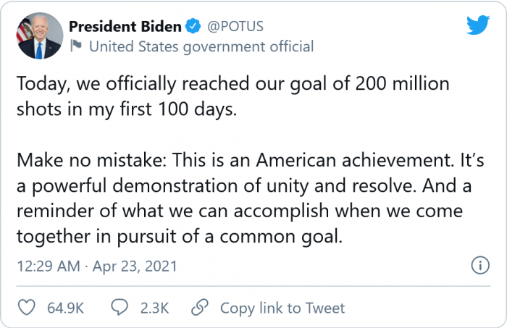Click the blue verified checkmark badge

pyautogui.click(x=193, y=27)
